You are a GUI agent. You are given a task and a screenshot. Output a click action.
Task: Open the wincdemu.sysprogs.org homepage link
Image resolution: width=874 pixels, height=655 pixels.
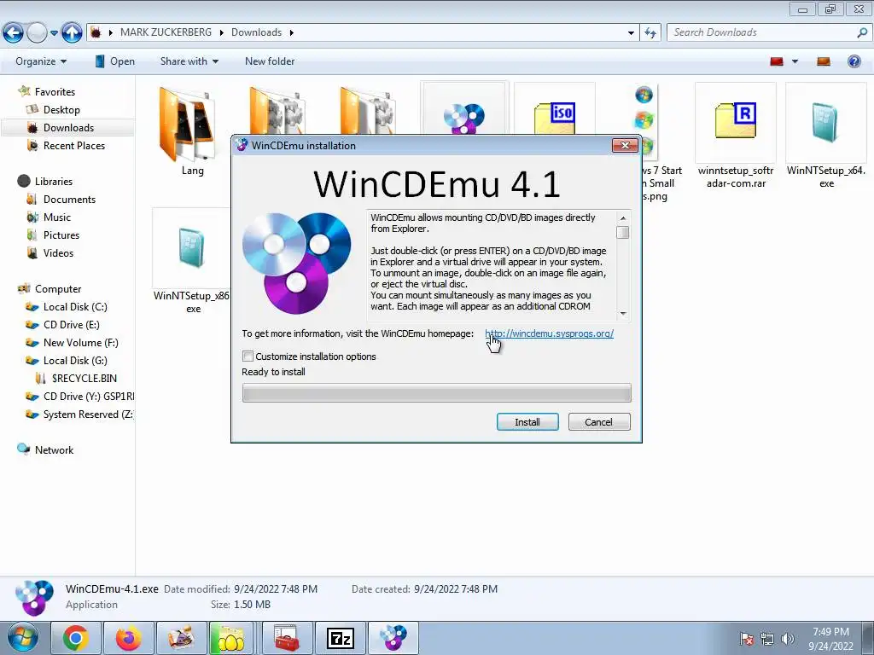tap(549, 333)
